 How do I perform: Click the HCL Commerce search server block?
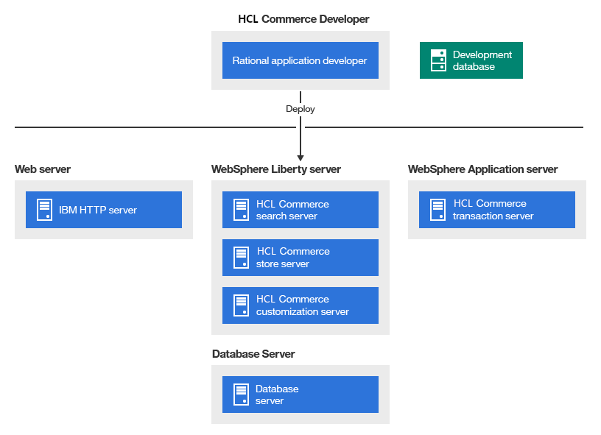point(300,209)
